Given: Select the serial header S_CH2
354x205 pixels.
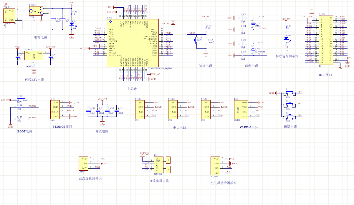Looking at the screenshot, I should (x=173, y=110).
